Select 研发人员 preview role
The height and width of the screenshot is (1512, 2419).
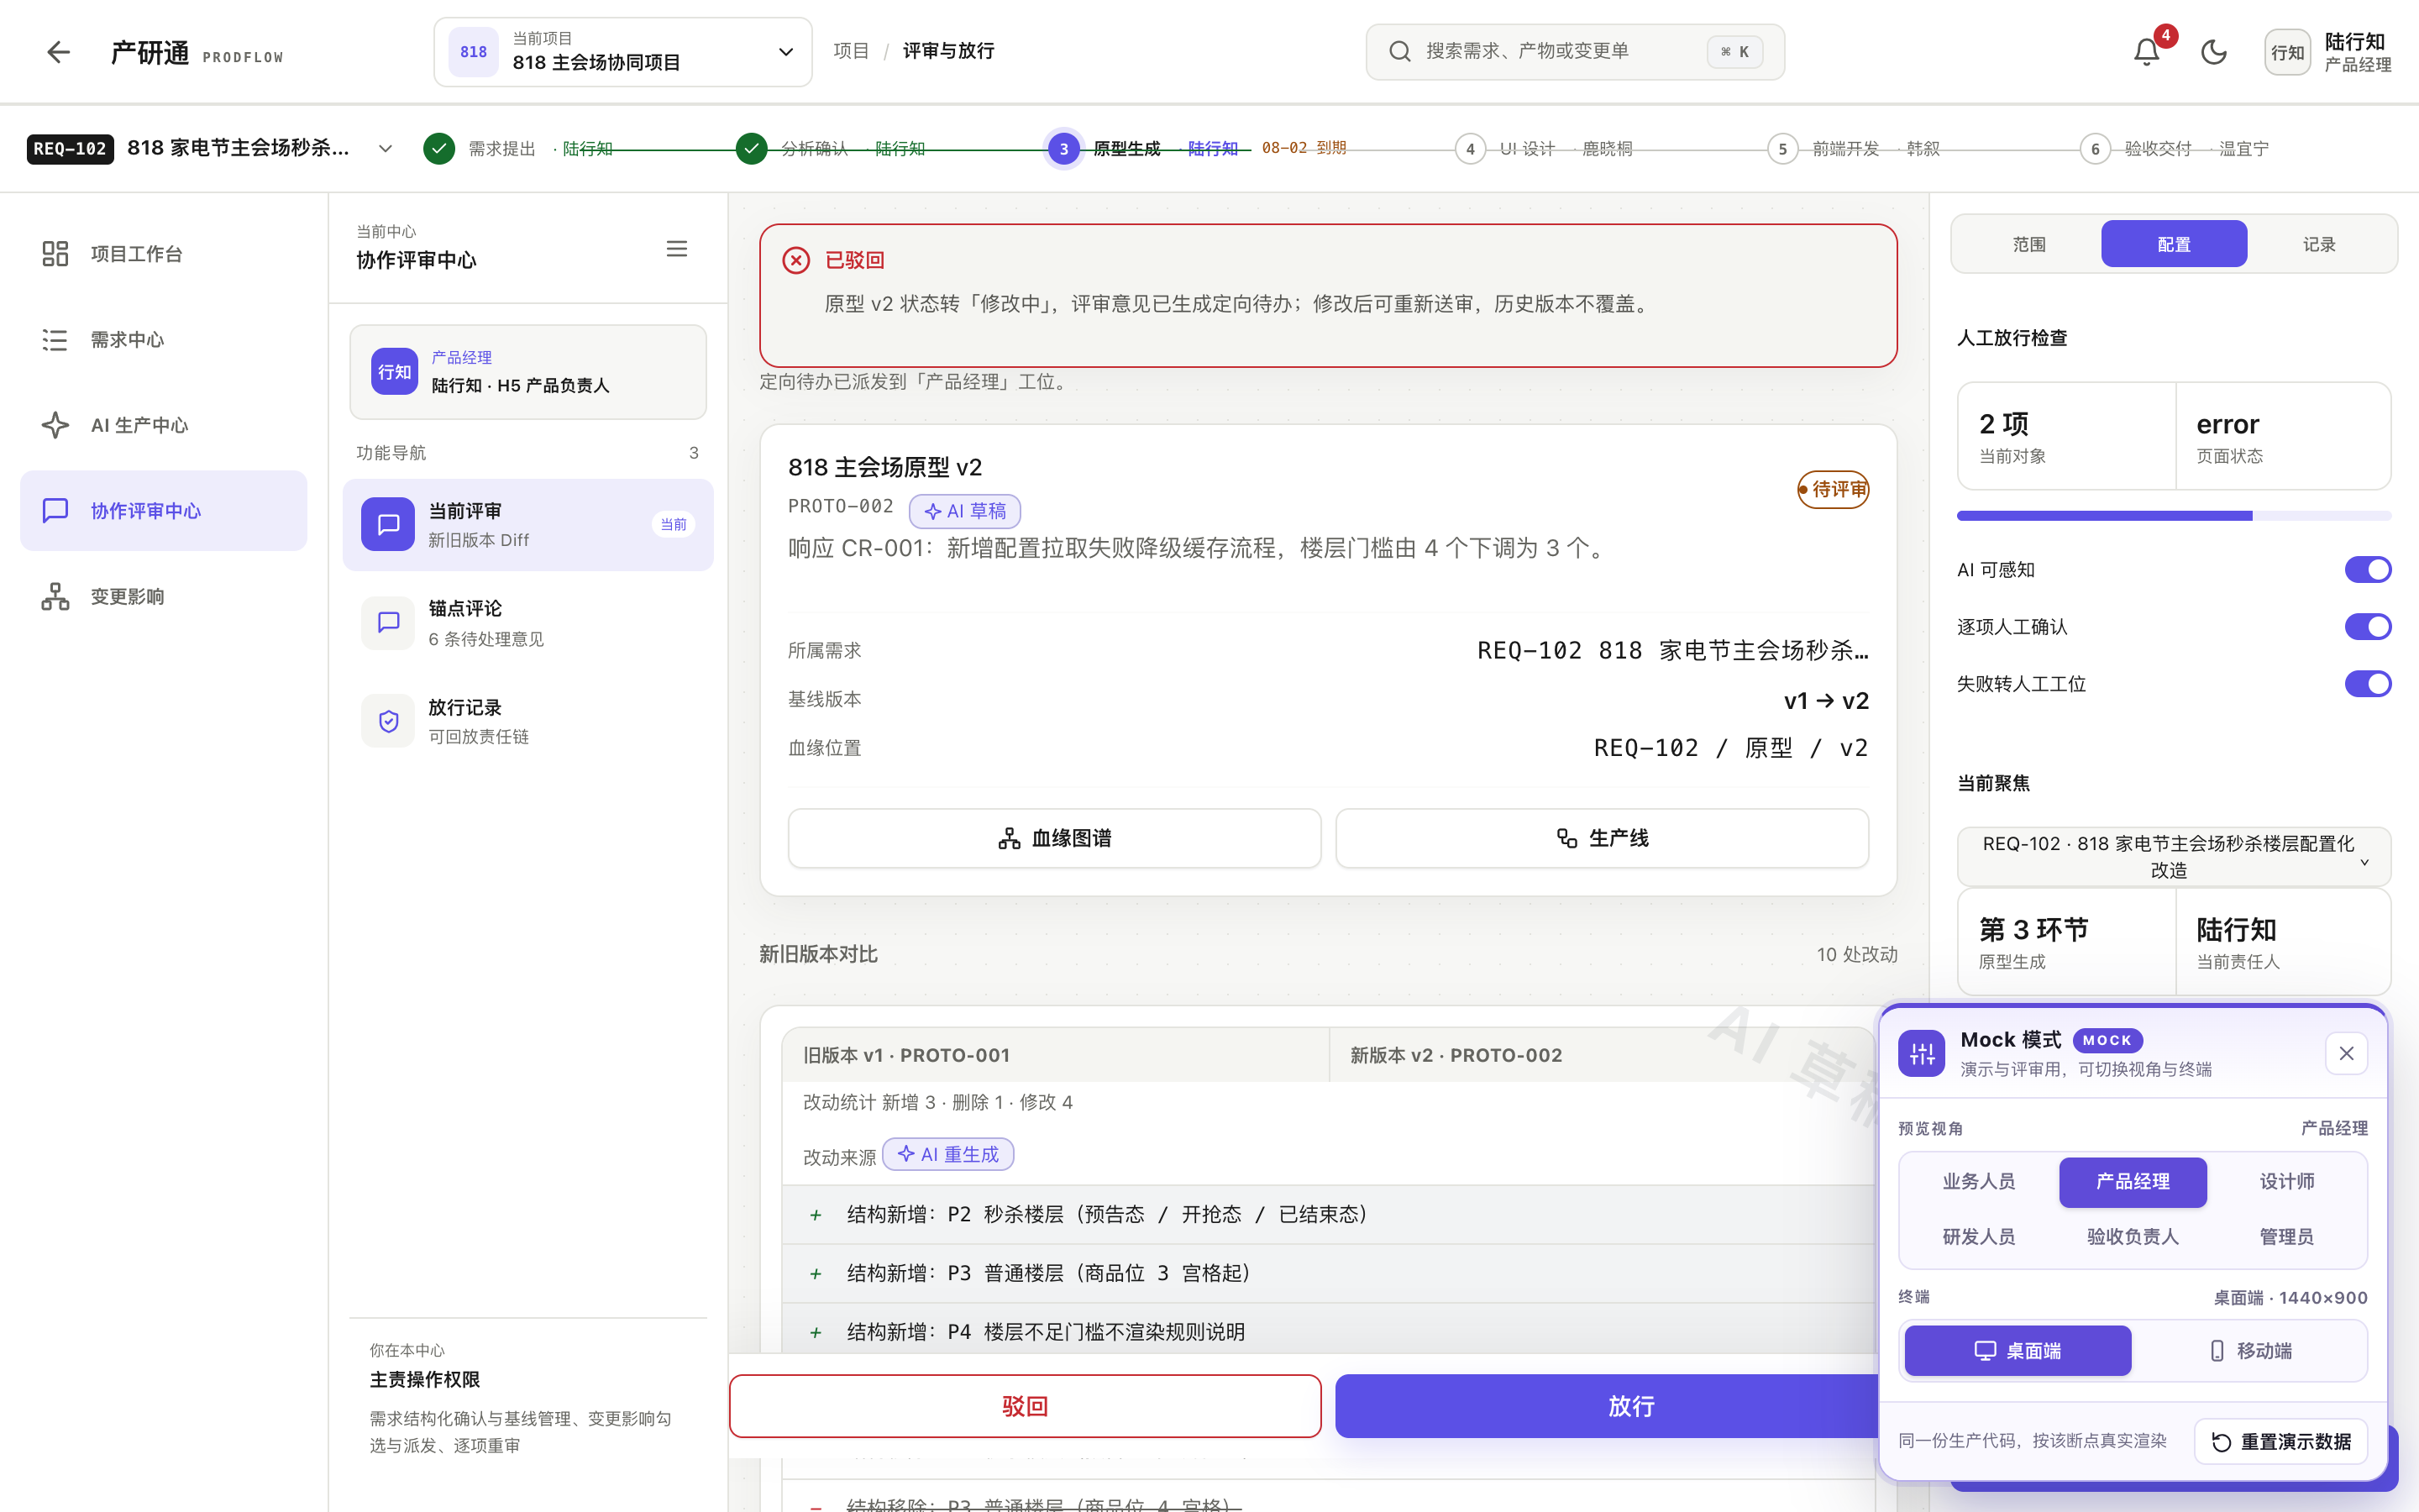tap(1978, 1237)
